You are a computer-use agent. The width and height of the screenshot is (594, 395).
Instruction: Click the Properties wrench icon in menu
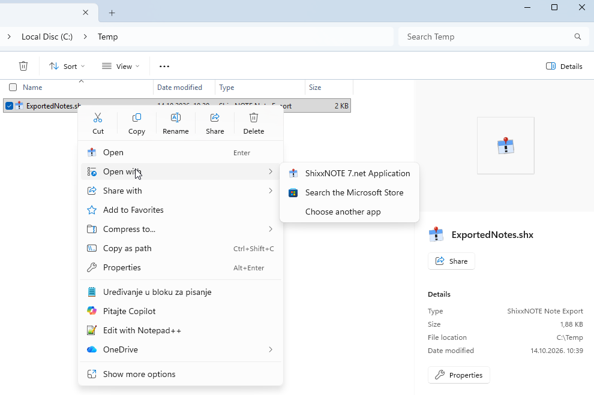pyautogui.click(x=92, y=267)
